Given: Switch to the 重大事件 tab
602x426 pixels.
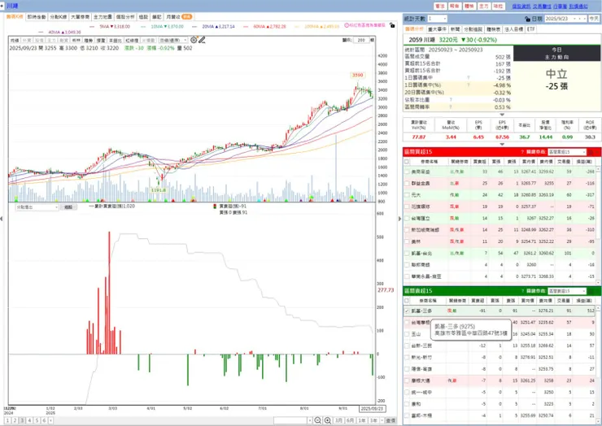Looking at the screenshot, I should click(x=438, y=29).
